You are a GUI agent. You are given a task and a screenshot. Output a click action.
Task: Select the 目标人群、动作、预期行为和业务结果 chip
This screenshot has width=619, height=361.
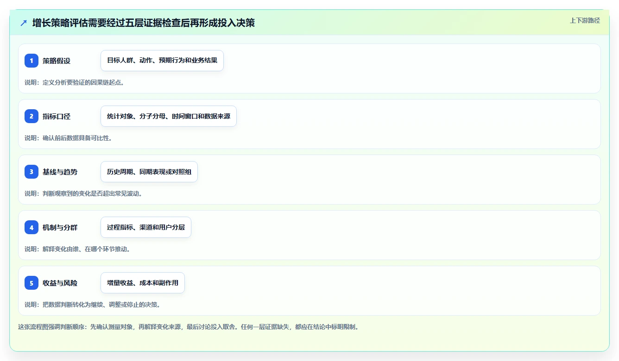pyautogui.click(x=162, y=61)
